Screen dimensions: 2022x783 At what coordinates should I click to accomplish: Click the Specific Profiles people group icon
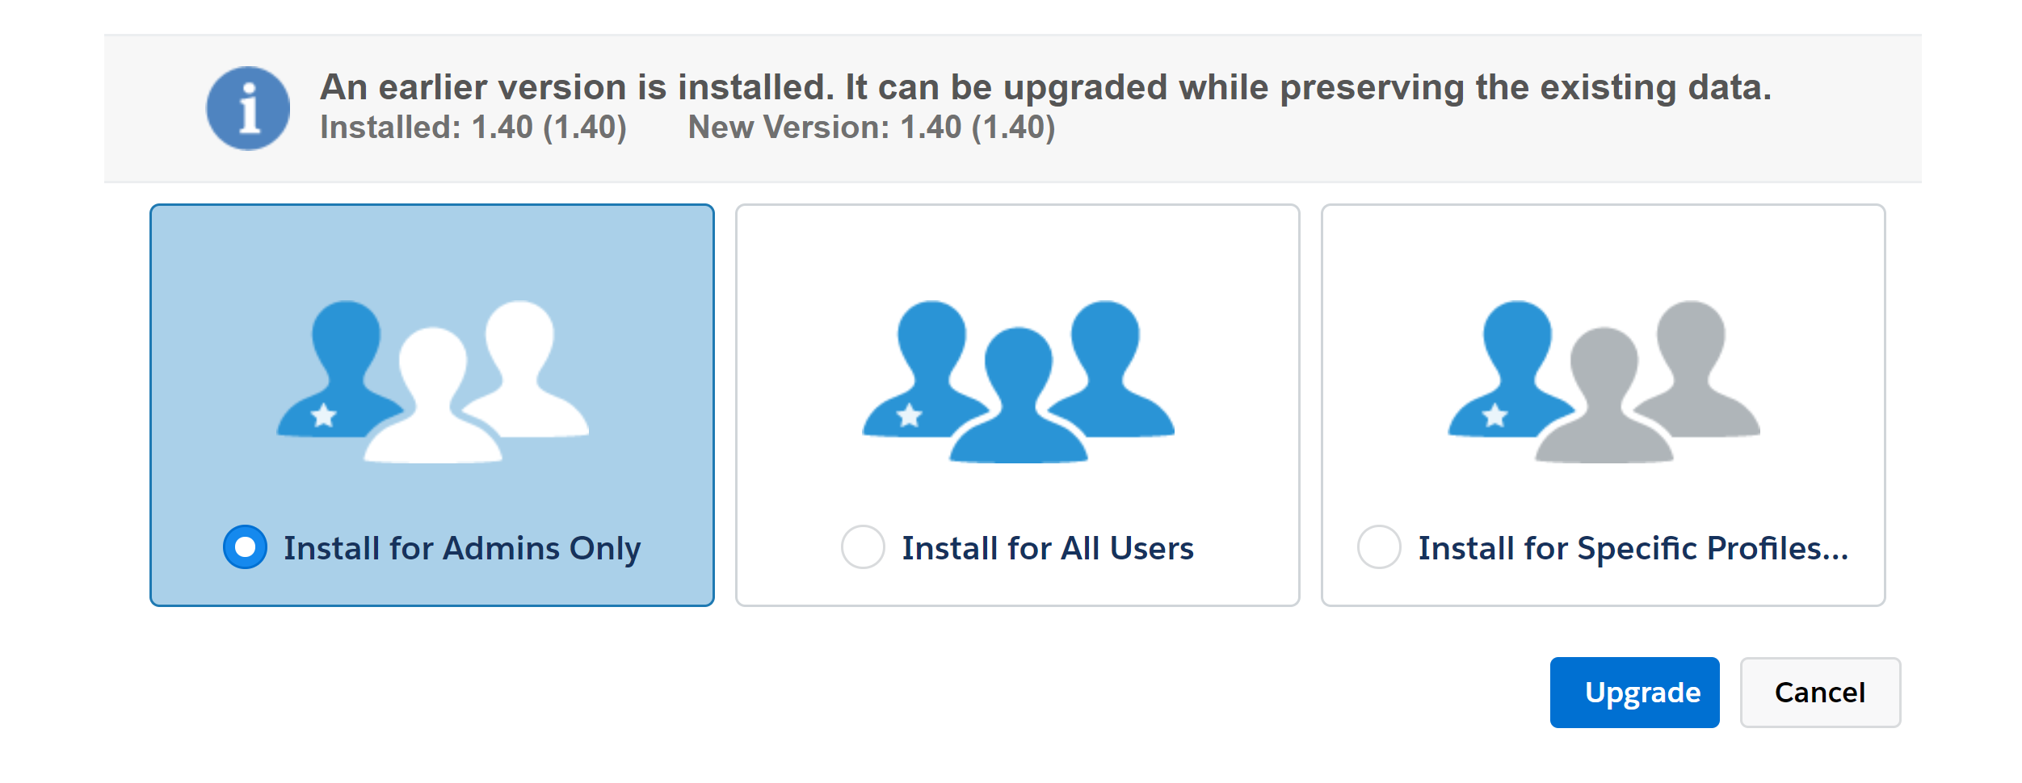coord(1604,381)
